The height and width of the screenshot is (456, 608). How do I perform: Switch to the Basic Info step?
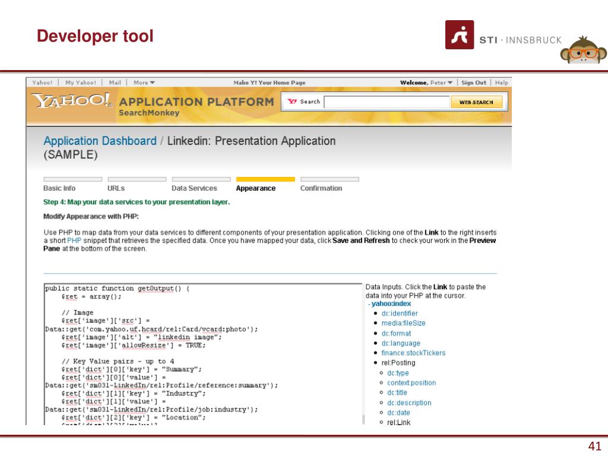(x=59, y=188)
